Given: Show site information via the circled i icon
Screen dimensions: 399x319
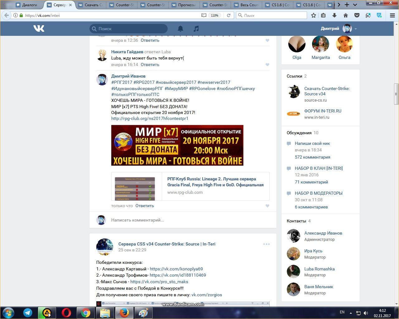Looking at the screenshot, I should 15,15.
